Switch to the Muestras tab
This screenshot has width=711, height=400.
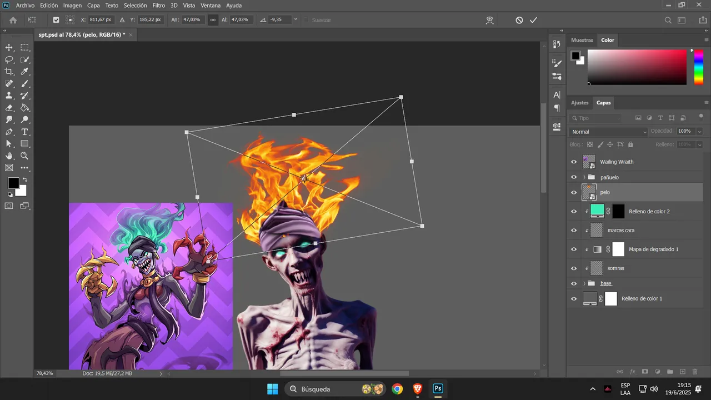click(x=582, y=40)
